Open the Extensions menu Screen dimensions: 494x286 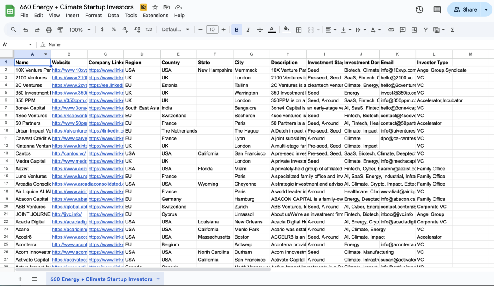pyautogui.click(x=155, y=15)
